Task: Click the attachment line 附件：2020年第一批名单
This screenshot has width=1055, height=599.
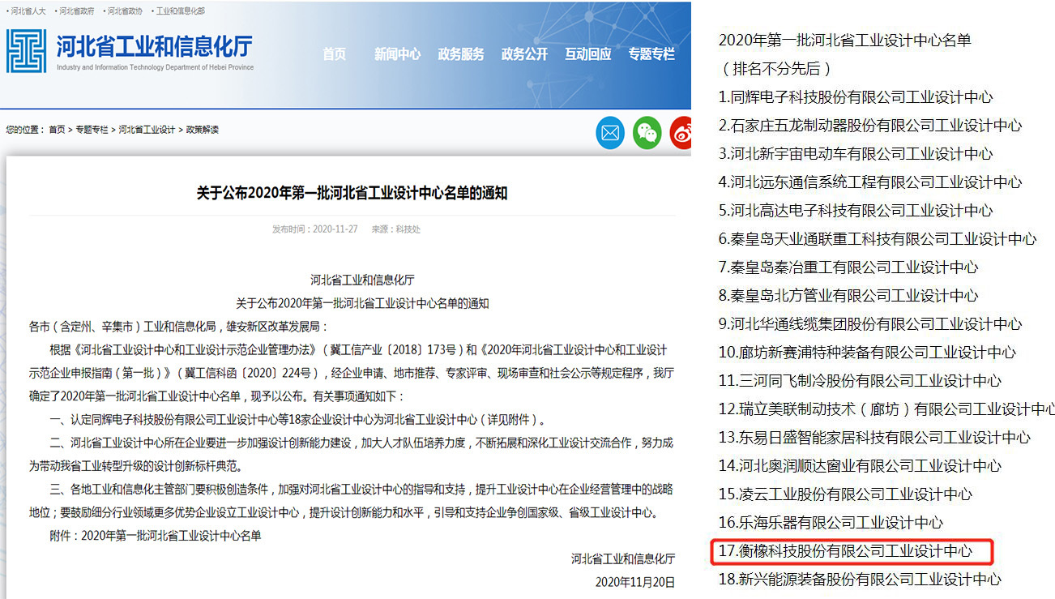Action: (156, 536)
